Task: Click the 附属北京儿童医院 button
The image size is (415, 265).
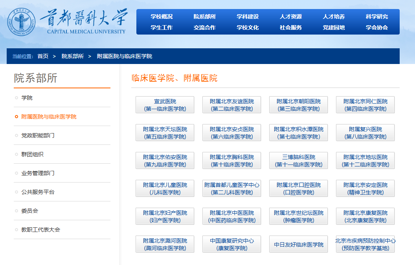Action: tap(165, 188)
